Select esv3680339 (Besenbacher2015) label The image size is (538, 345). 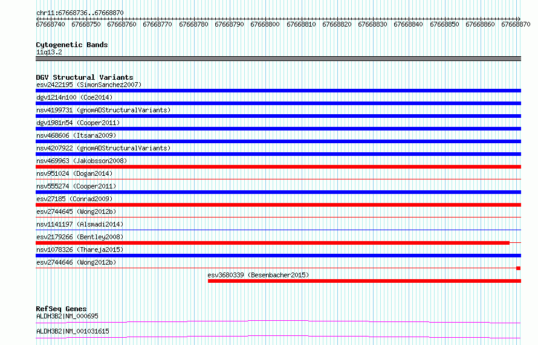tap(258, 275)
